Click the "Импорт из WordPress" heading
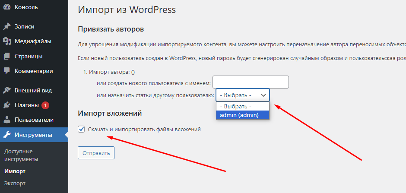The height and width of the screenshot is (193, 406). click(x=127, y=10)
